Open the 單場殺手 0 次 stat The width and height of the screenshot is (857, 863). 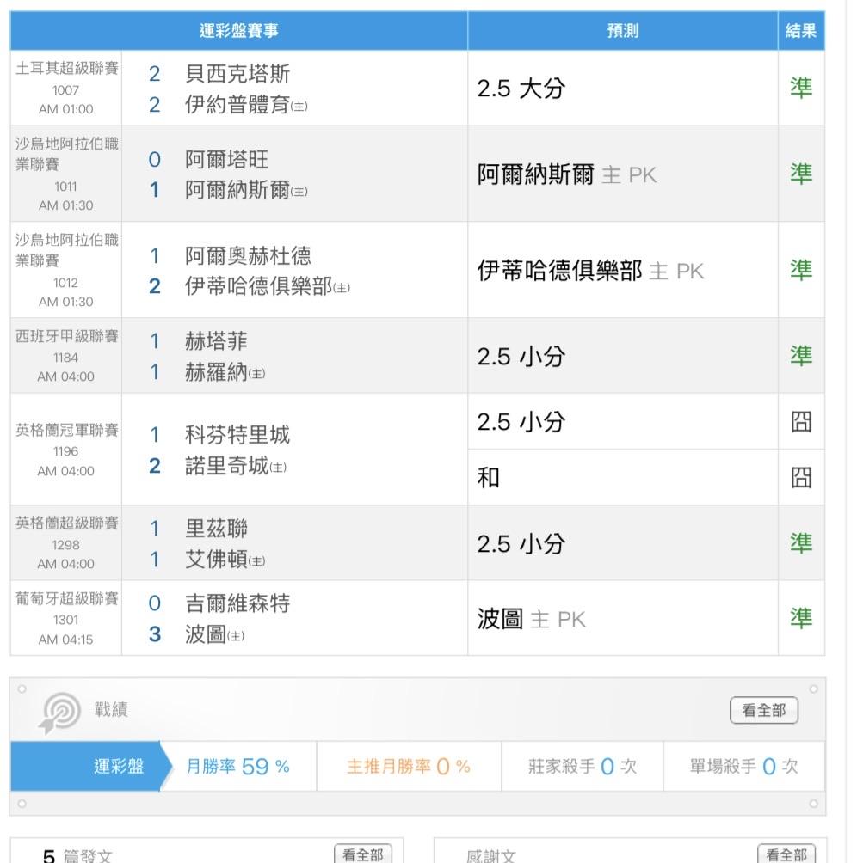[743, 767]
